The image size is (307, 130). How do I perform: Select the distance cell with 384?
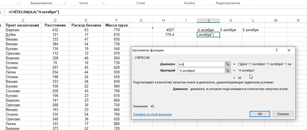[55, 44]
